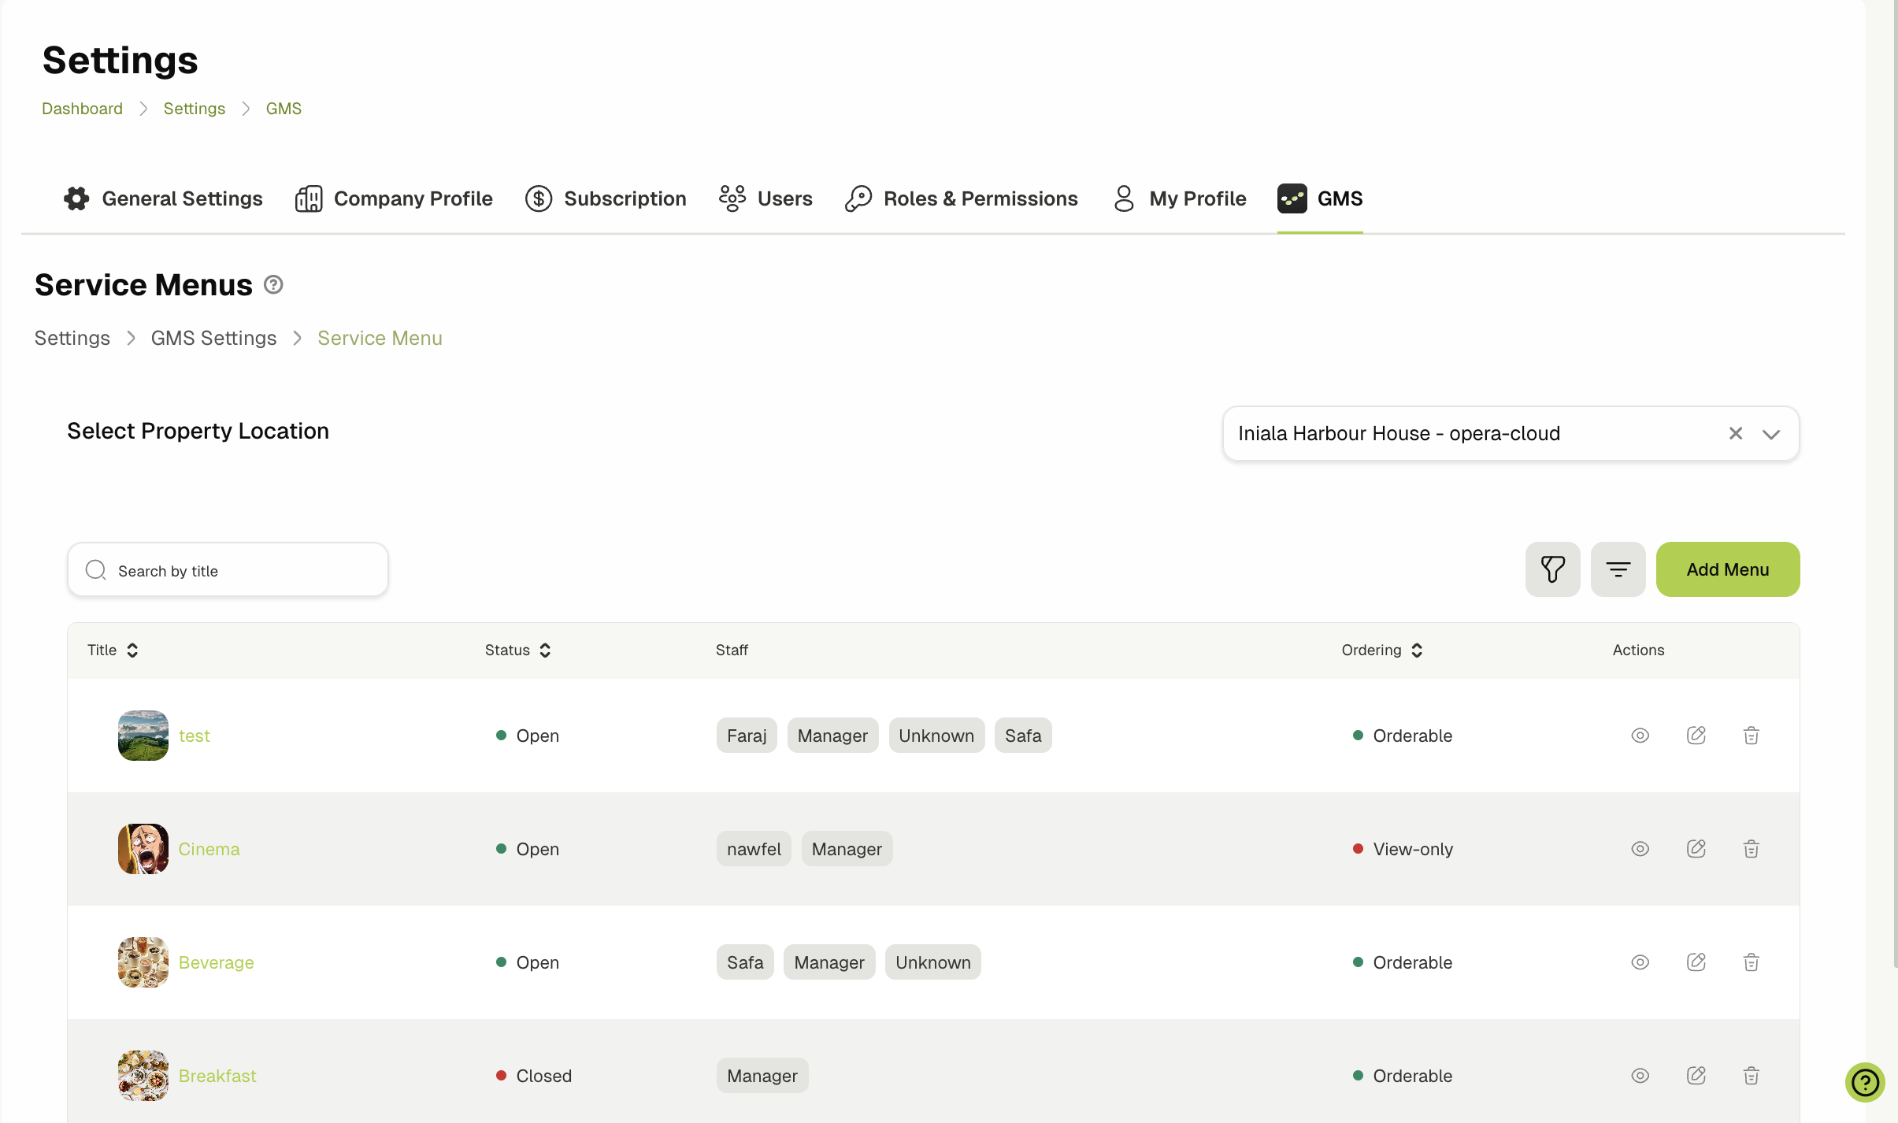Show the Breakfast menu with the eye icon

click(1640, 1075)
